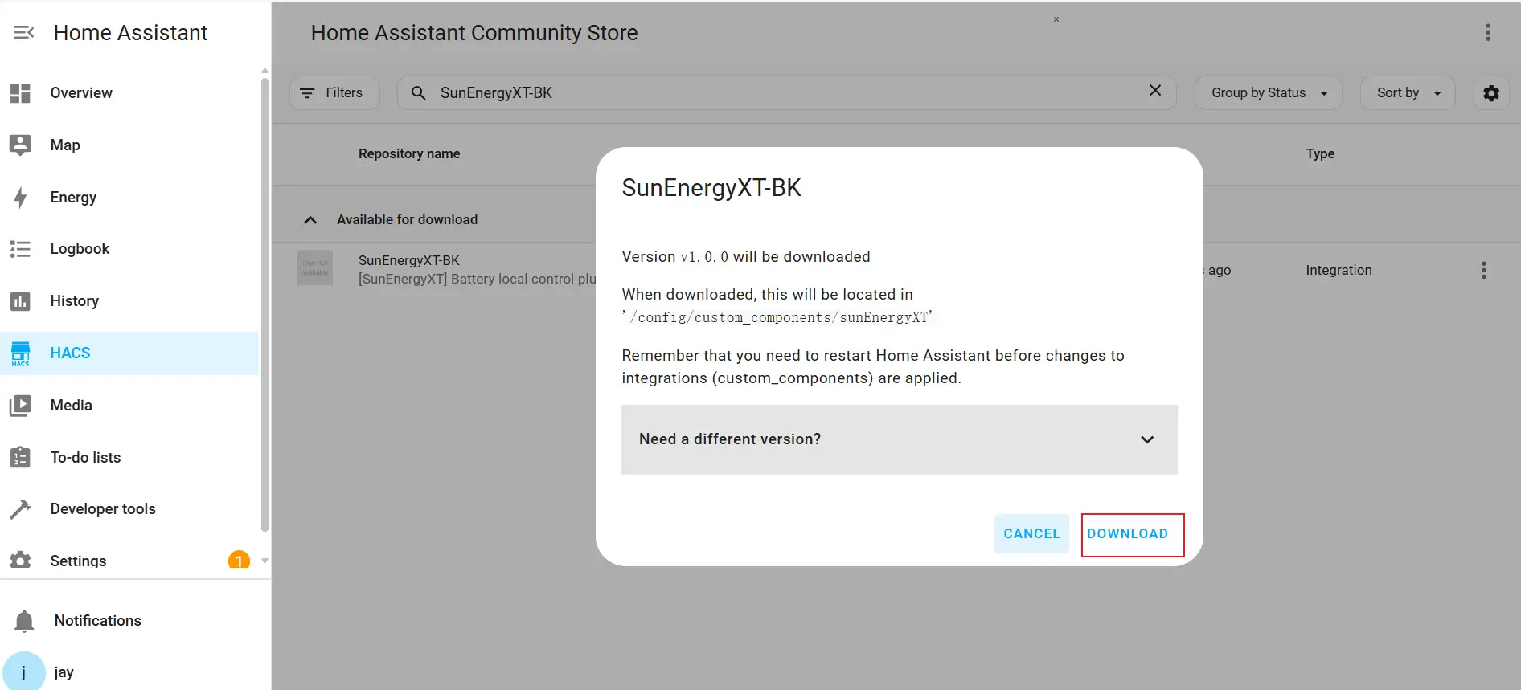Expand the 'Need a different version?' panel
Screen dimensions: 1521x690
click(x=899, y=439)
